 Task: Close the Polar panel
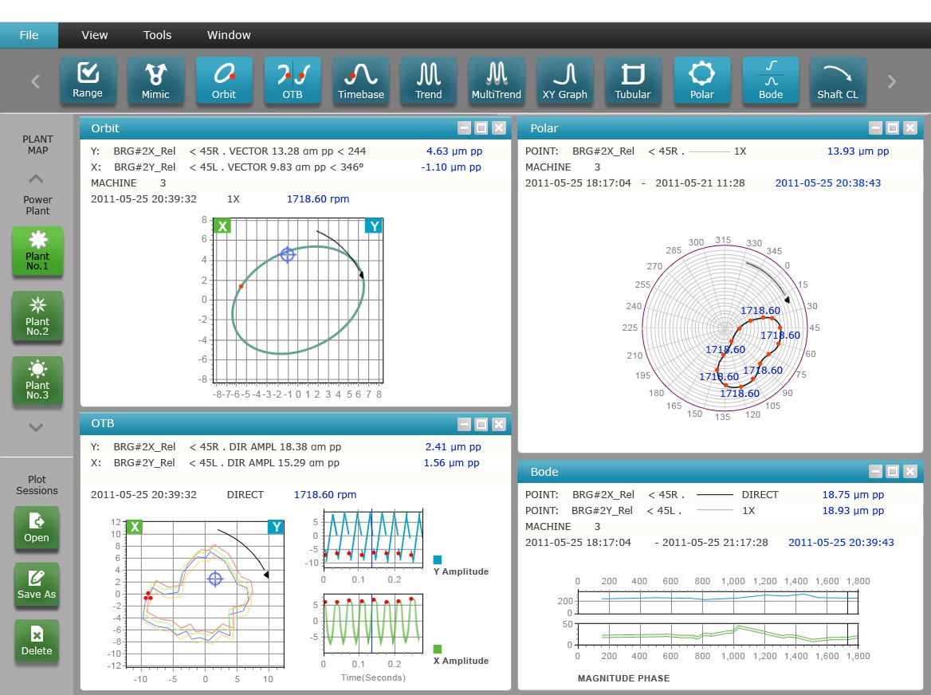(x=910, y=128)
